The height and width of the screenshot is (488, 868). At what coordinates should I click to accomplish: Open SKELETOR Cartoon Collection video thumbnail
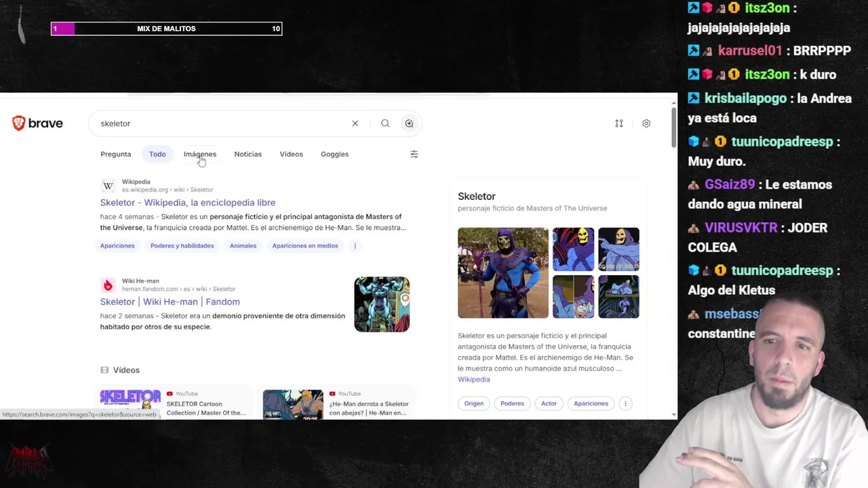[x=130, y=403]
